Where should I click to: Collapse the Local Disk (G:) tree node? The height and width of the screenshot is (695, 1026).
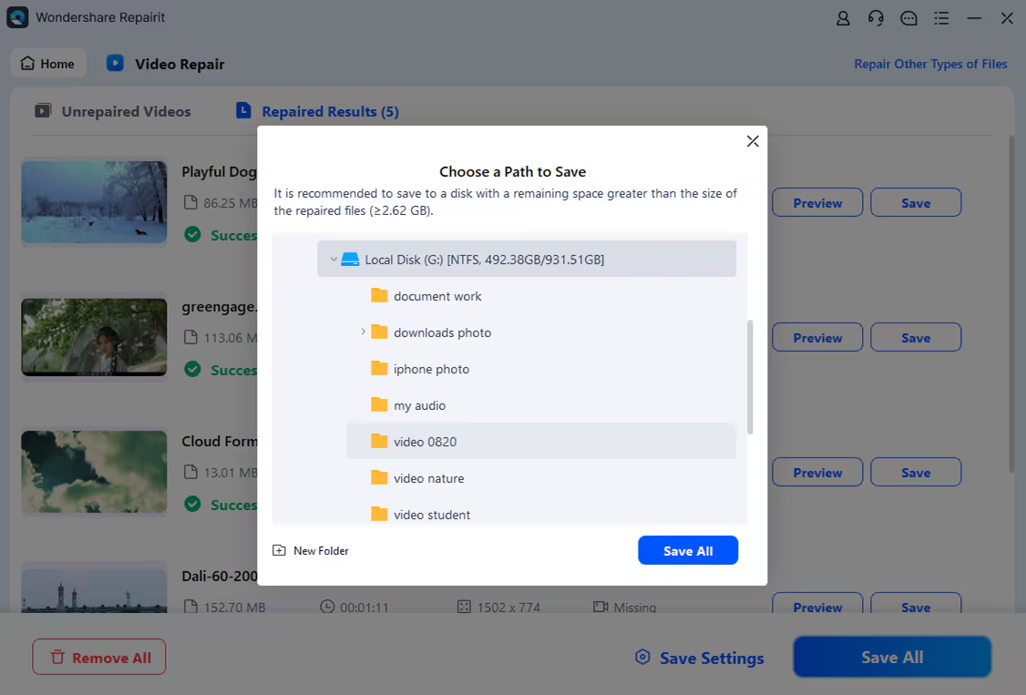(333, 260)
